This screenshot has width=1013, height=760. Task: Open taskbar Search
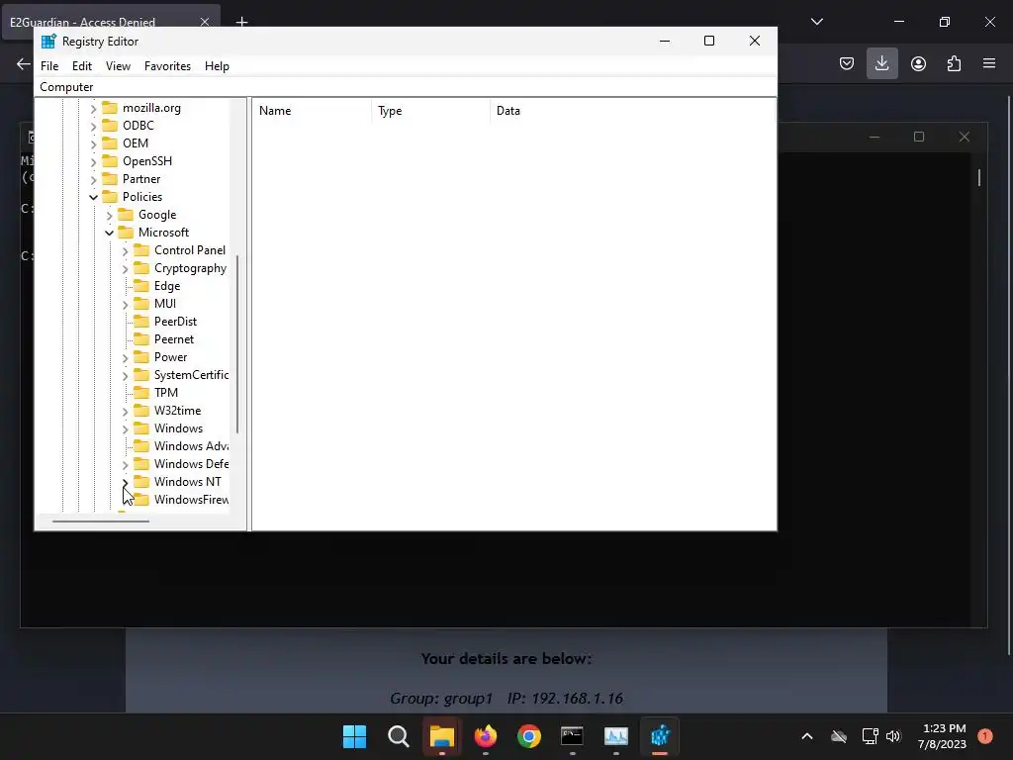click(398, 736)
